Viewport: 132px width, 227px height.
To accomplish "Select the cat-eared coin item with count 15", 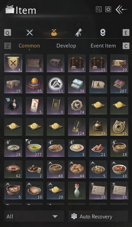I will (x=119, y=127).
